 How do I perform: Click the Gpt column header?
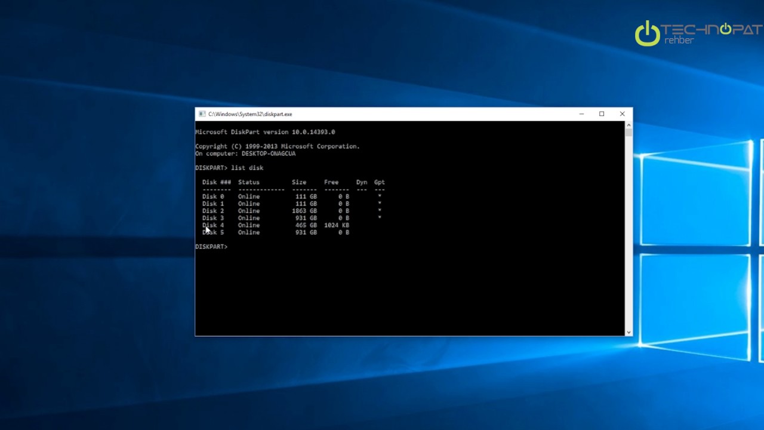[x=379, y=182]
